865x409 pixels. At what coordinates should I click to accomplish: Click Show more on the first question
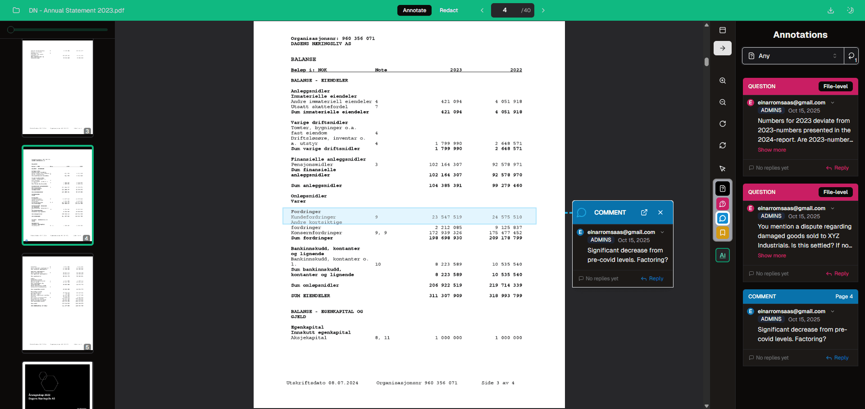click(x=771, y=150)
